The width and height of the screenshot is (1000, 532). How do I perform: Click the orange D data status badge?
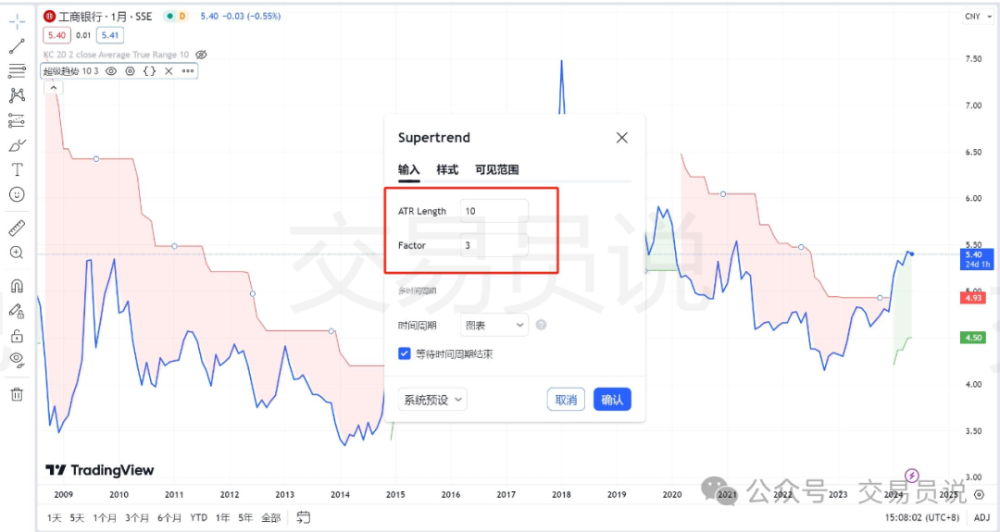[182, 17]
